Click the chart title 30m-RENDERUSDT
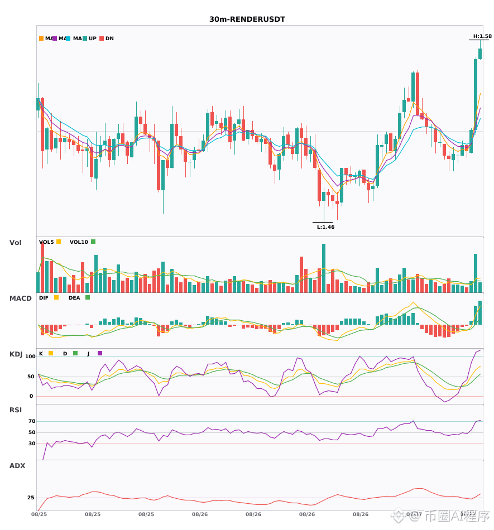494x530 pixels. coord(247,20)
